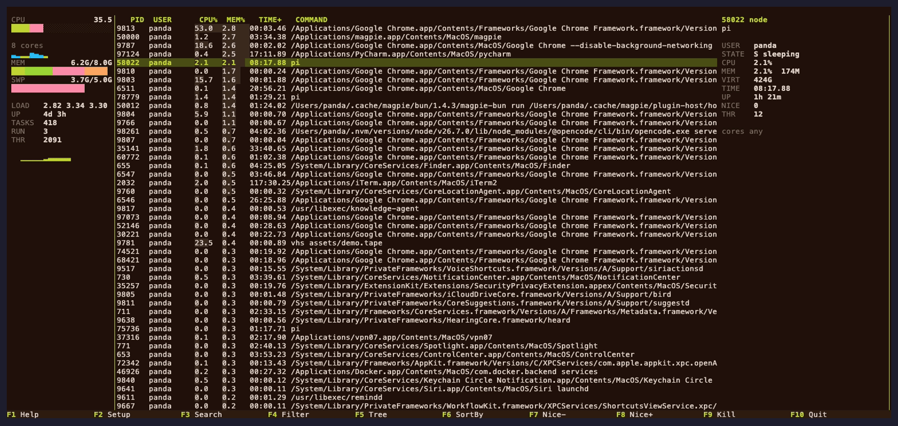Open F6 SortBy menu

[x=462, y=415]
